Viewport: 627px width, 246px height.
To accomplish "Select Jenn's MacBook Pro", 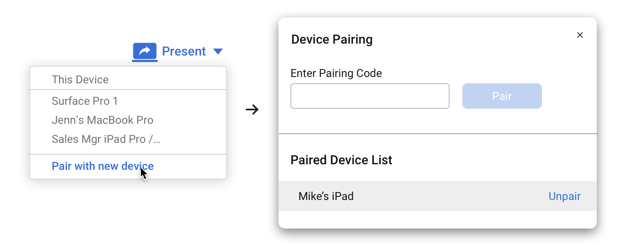I will tap(102, 120).
